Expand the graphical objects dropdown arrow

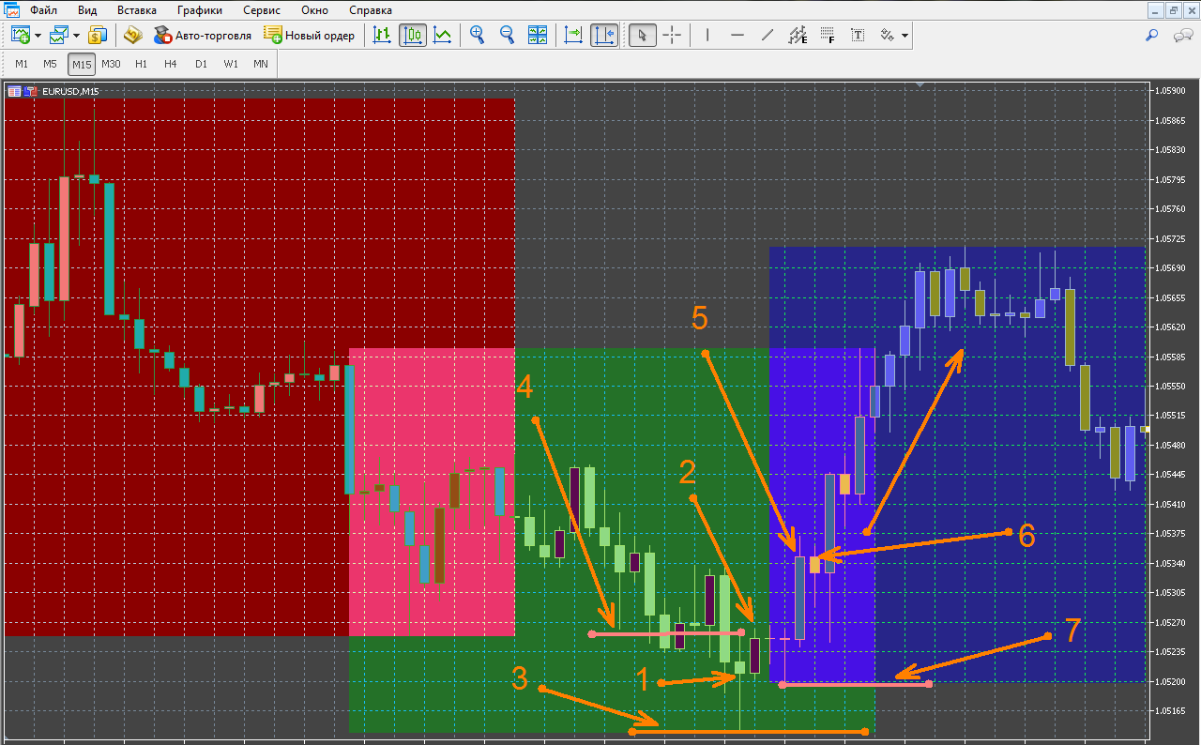point(905,36)
